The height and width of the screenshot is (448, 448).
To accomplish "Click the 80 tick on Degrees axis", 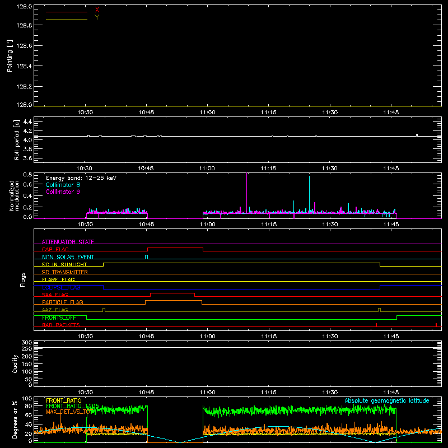I will (x=29, y=406).
